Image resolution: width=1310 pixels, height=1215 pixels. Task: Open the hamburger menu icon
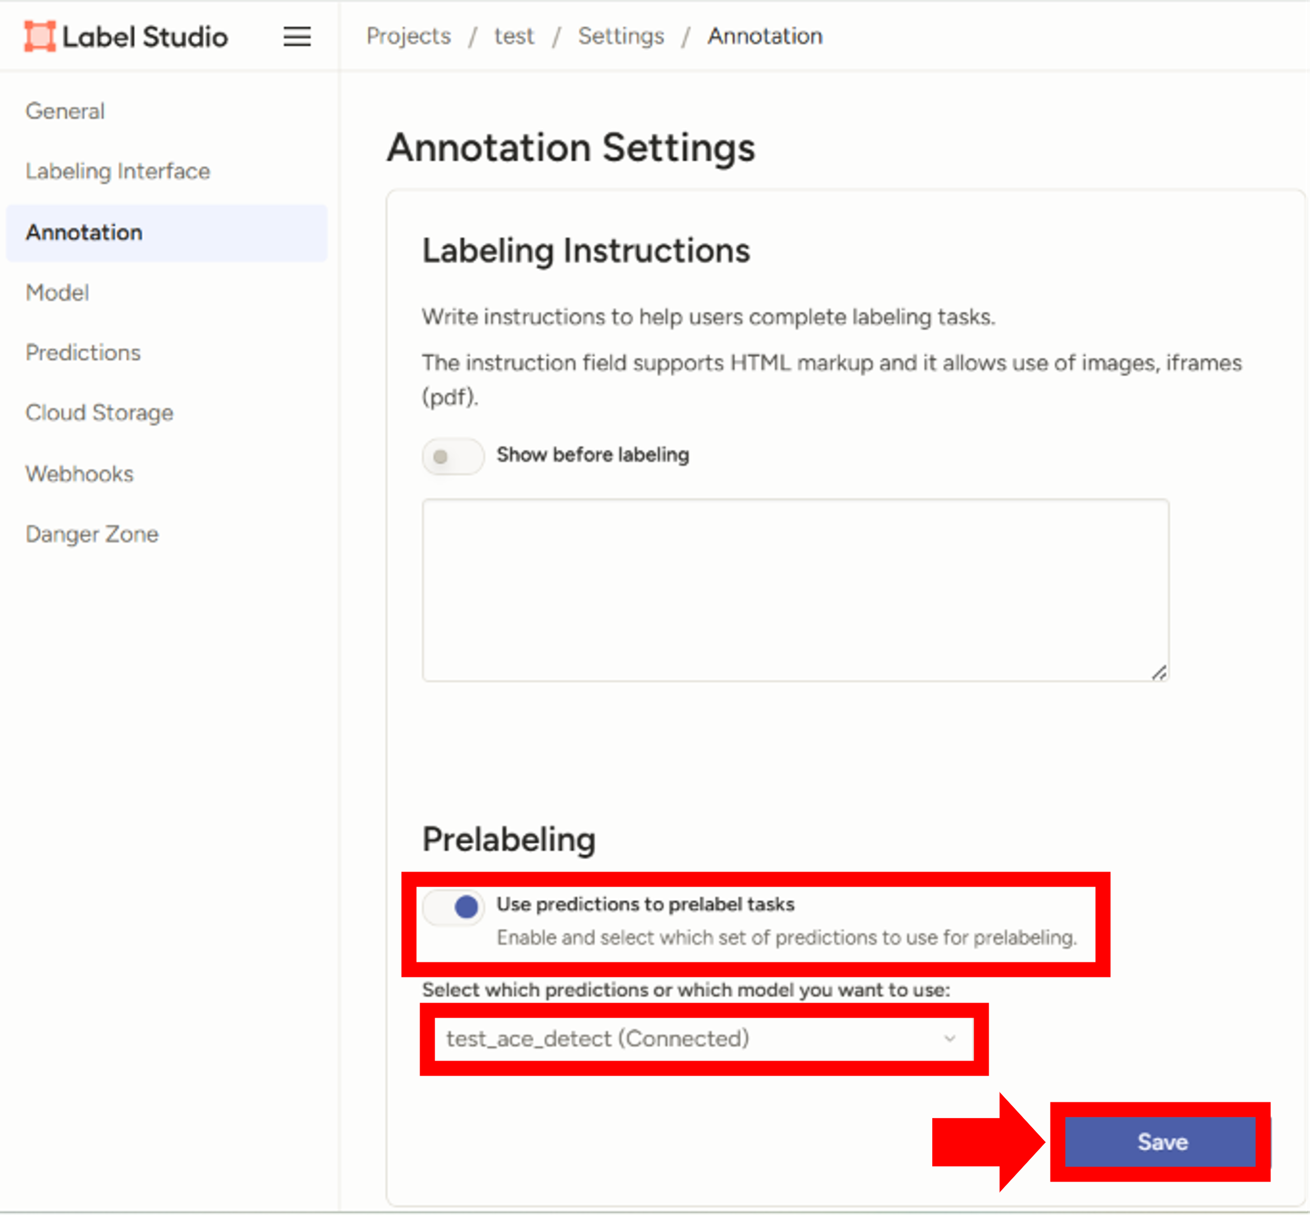pyautogui.click(x=297, y=36)
